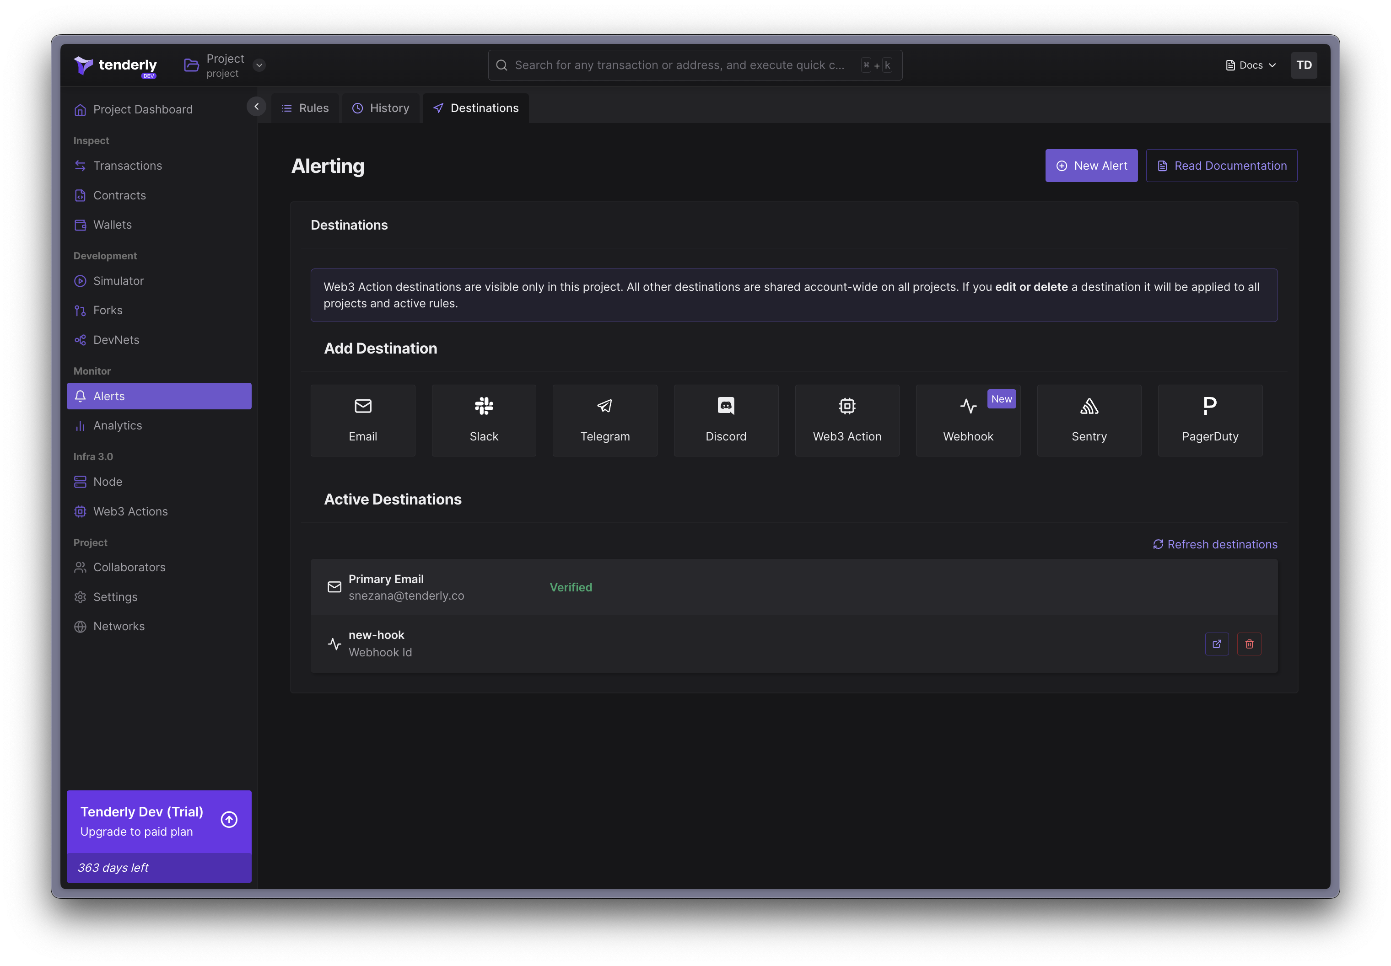Open the Docs dropdown menu
This screenshot has width=1391, height=966.
(x=1252, y=64)
